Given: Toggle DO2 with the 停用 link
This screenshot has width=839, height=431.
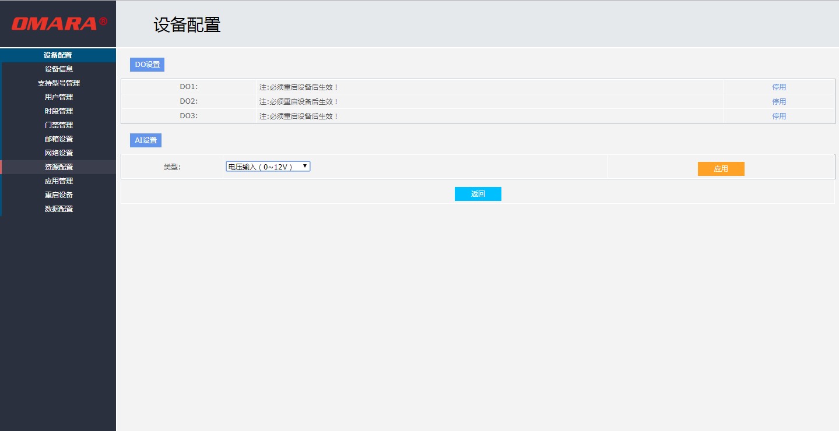Looking at the screenshot, I should tap(779, 102).
